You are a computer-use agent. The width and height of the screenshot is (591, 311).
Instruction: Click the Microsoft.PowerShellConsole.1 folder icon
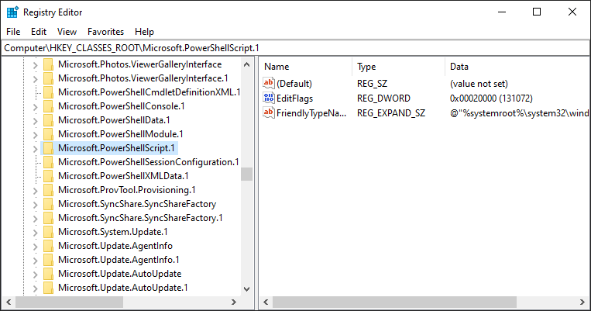pyautogui.click(x=48, y=106)
